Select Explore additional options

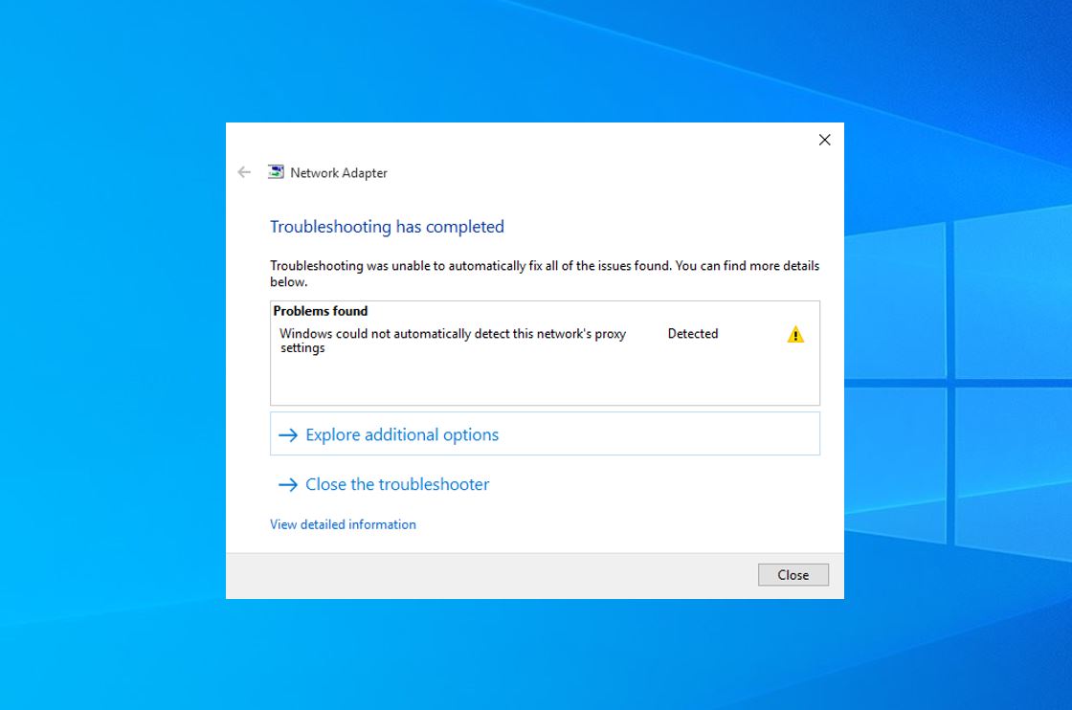click(x=545, y=433)
